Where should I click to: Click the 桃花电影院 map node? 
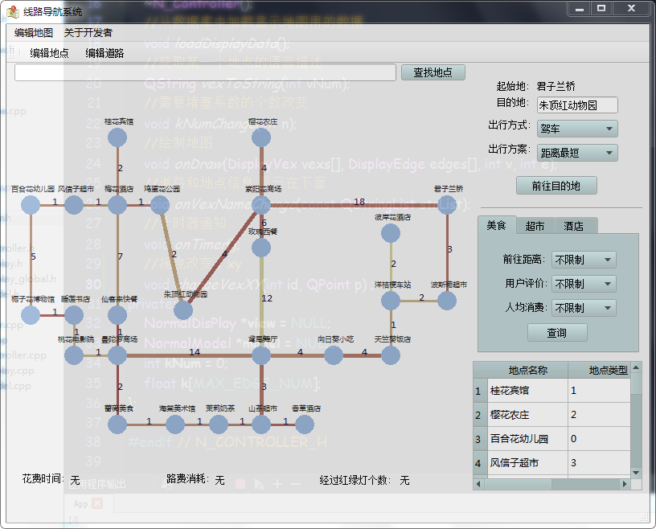74,355
